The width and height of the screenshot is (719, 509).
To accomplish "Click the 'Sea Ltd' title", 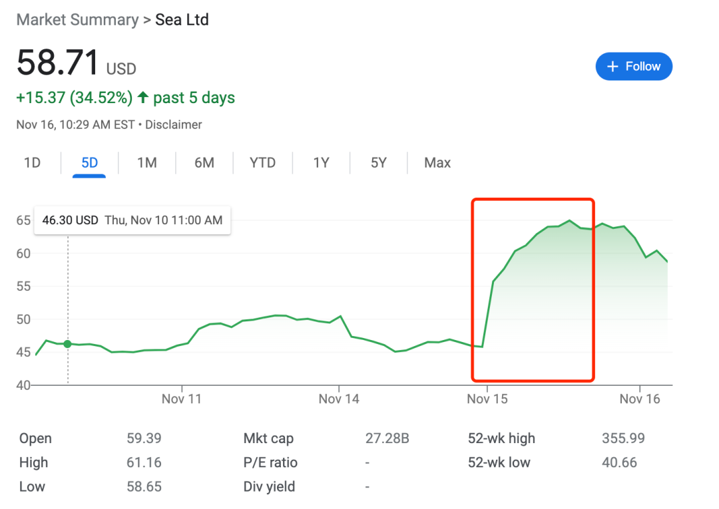I will point(182,20).
